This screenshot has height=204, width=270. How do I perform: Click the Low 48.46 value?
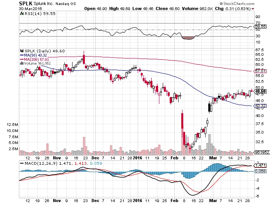pyautogui.click(x=143, y=8)
